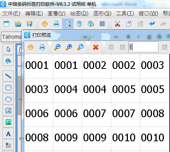The height and width of the screenshot is (152, 170).
Task: Click the first label reading 0009
Action: point(66,137)
